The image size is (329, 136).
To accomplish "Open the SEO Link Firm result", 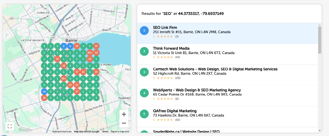I will [x=228, y=33].
